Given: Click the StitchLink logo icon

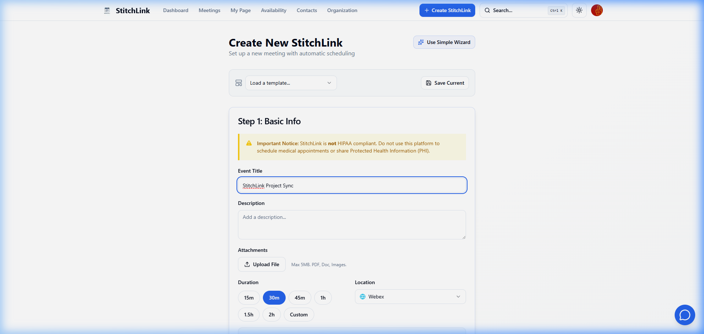Looking at the screenshot, I should [107, 10].
